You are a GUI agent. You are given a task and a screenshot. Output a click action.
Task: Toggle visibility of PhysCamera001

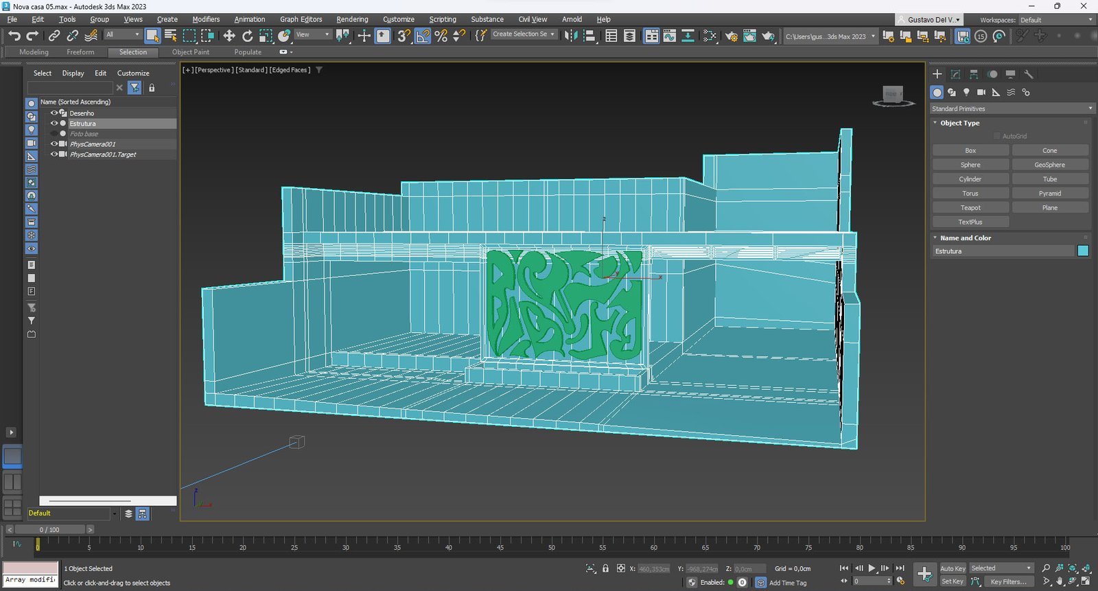54,144
